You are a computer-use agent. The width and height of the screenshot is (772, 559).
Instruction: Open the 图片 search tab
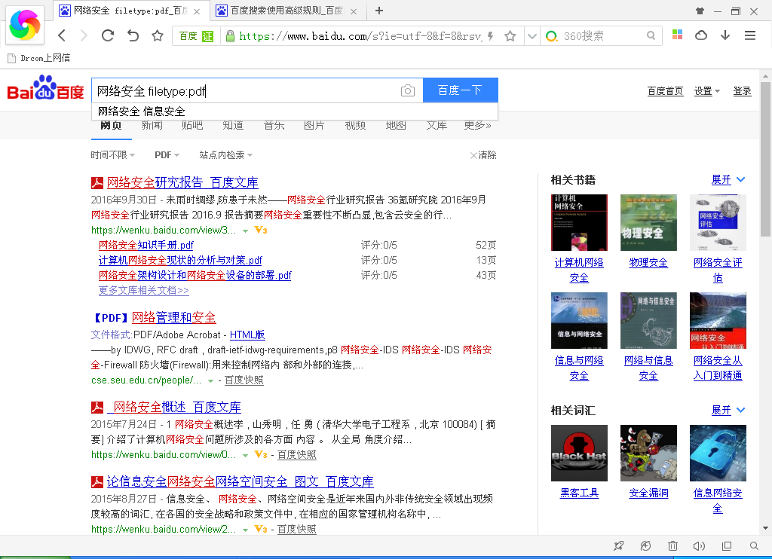tap(314, 126)
